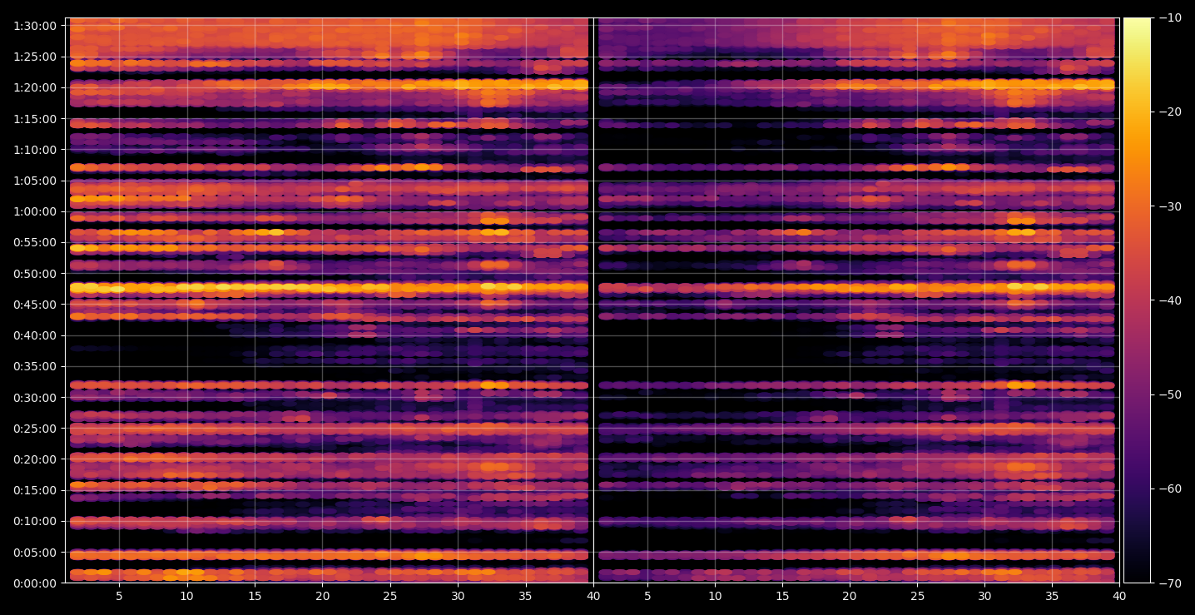1195x615 pixels.
Task: Pick the 0:45:00 time label
Action: click(35, 305)
